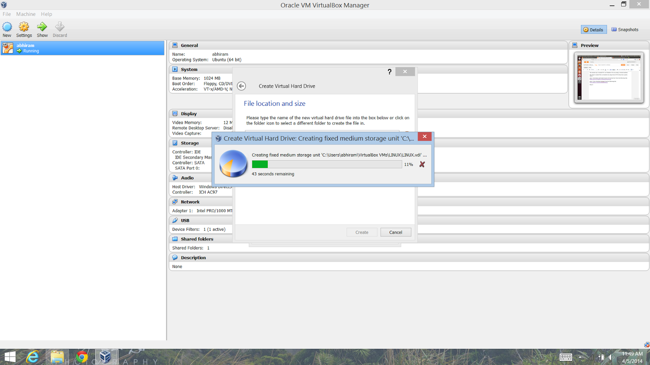This screenshot has height=365, width=650.
Task: Click the Network section icon
Action: click(175, 202)
